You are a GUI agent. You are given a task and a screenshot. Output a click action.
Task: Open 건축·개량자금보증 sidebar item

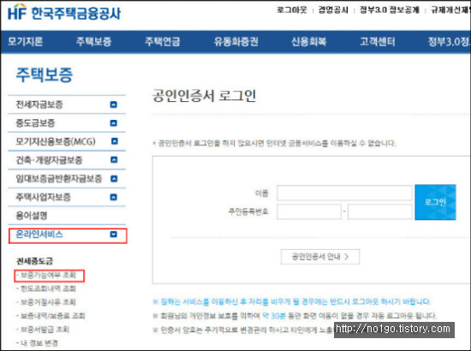point(49,160)
